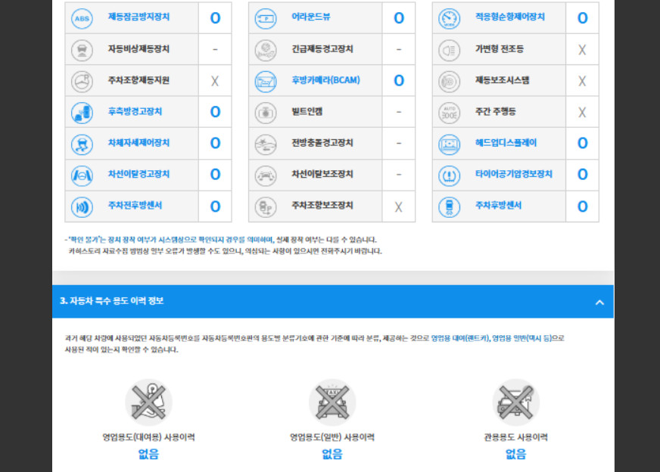660x472 pixels.
Task: Click the X value for 주차조향제동지원
Action: click(215, 81)
